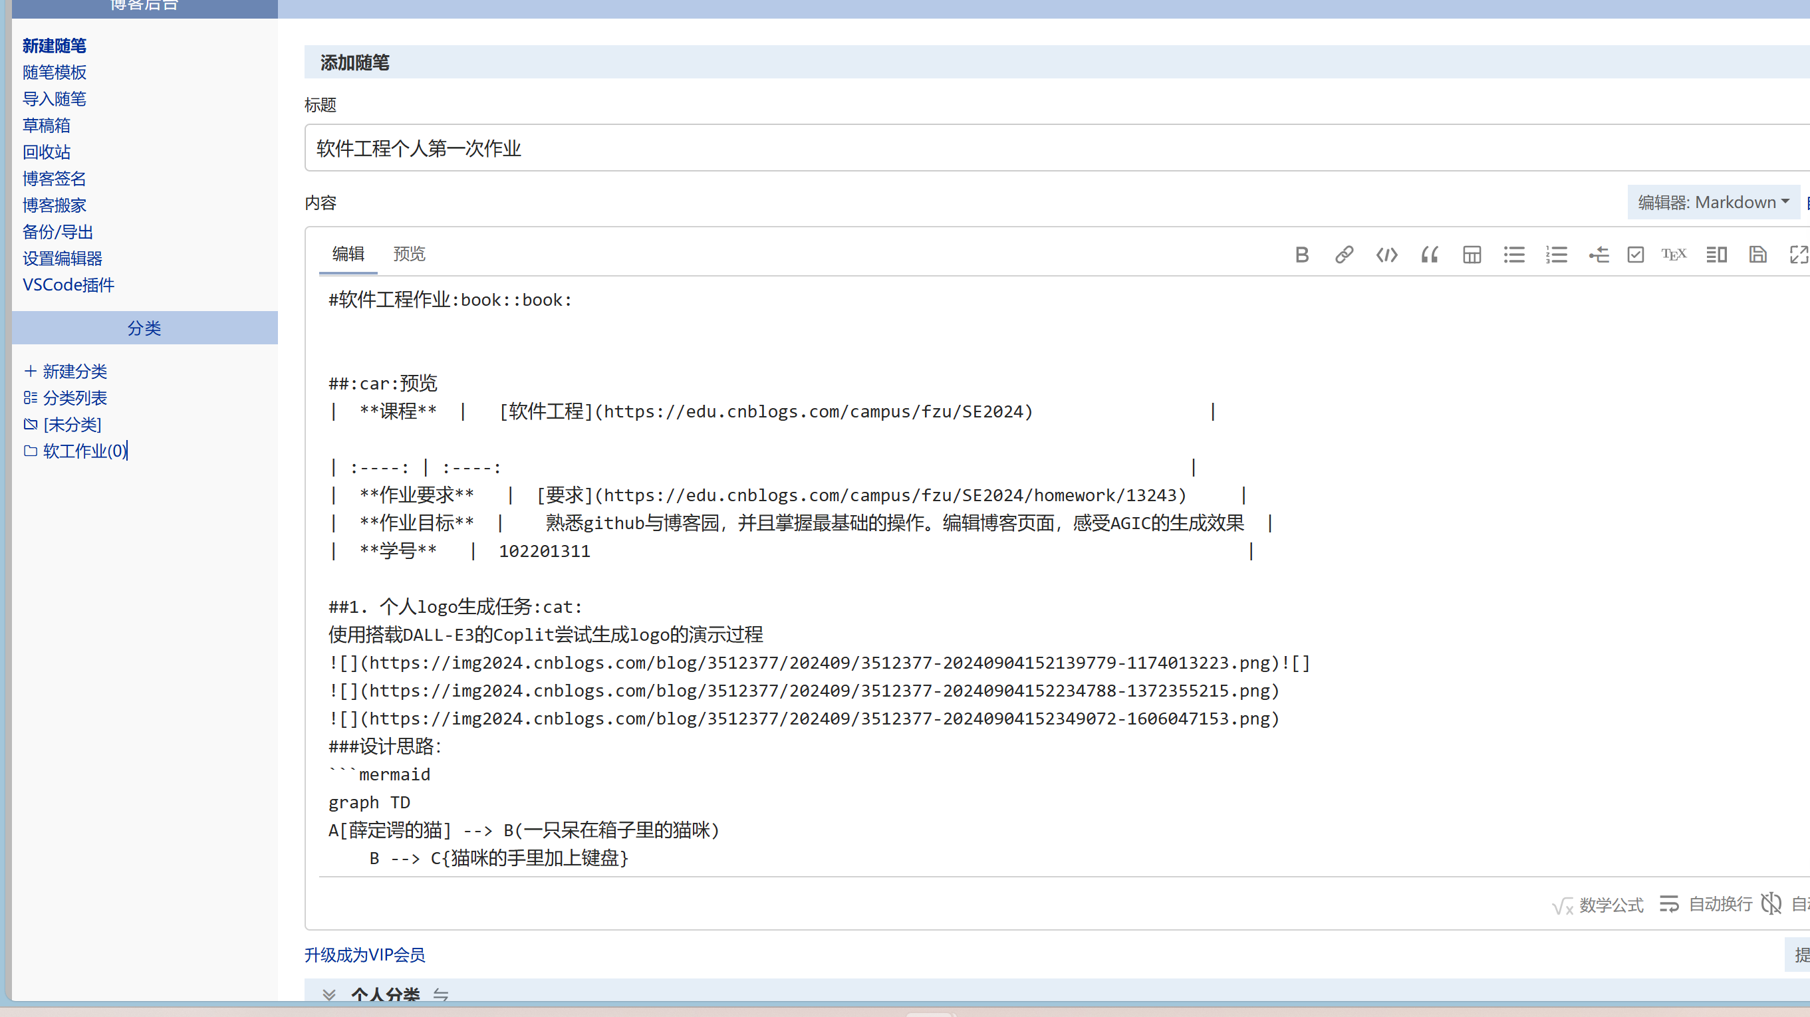Switch to the 预览 tab

click(x=409, y=253)
